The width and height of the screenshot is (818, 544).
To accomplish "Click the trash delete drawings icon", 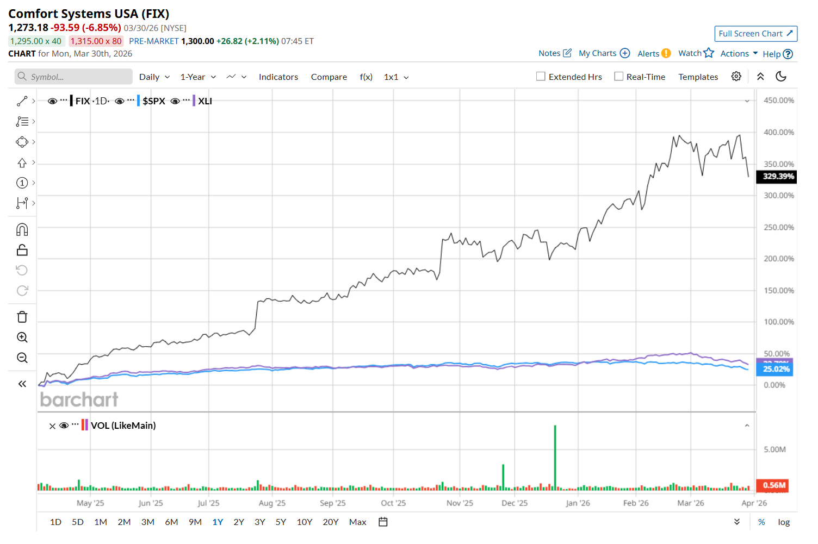I will (x=22, y=317).
